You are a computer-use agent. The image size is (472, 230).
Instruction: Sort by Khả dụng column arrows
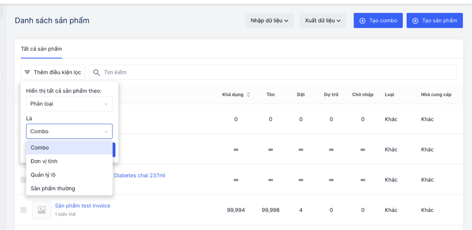[249, 95]
